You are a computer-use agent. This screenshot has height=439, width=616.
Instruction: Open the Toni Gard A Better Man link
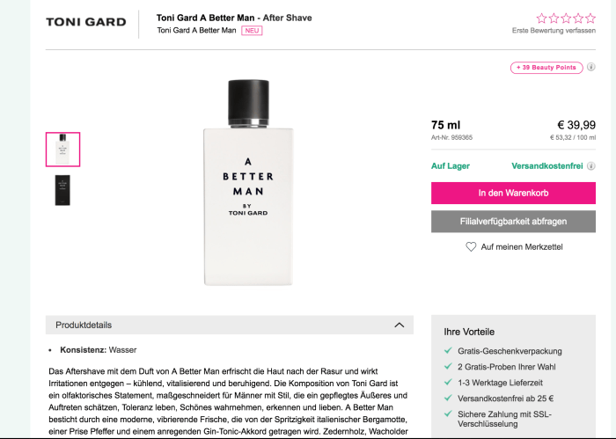[196, 30]
